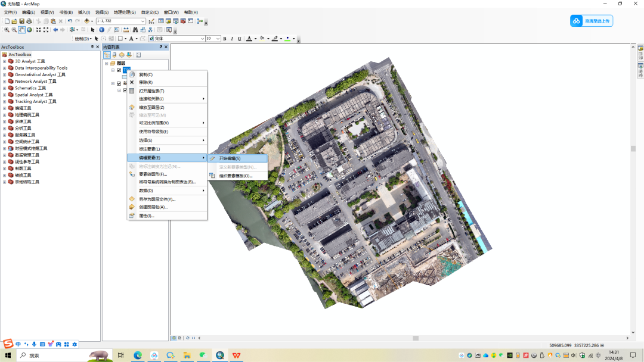Collapse the 图层 data frame node

click(106, 64)
